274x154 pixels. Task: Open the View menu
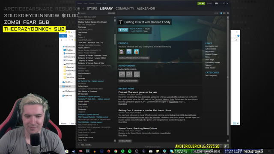point(86,3)
